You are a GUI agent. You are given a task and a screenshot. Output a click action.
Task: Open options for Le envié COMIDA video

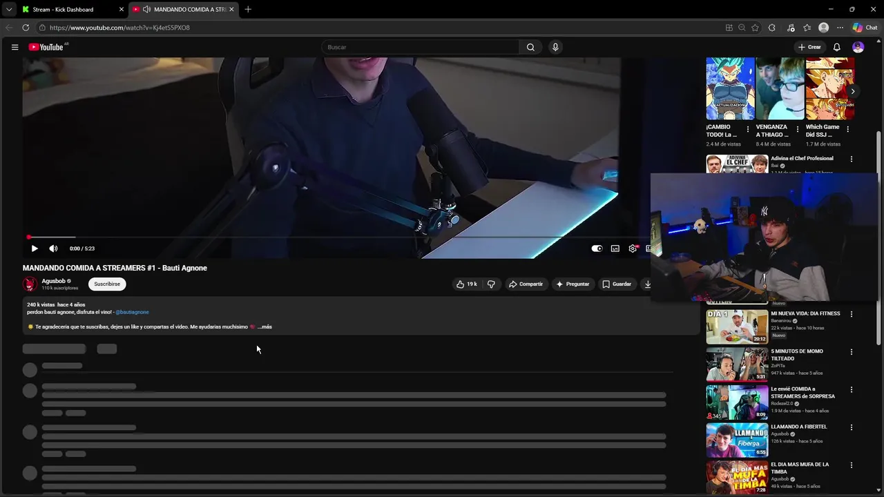pos(851,390)
